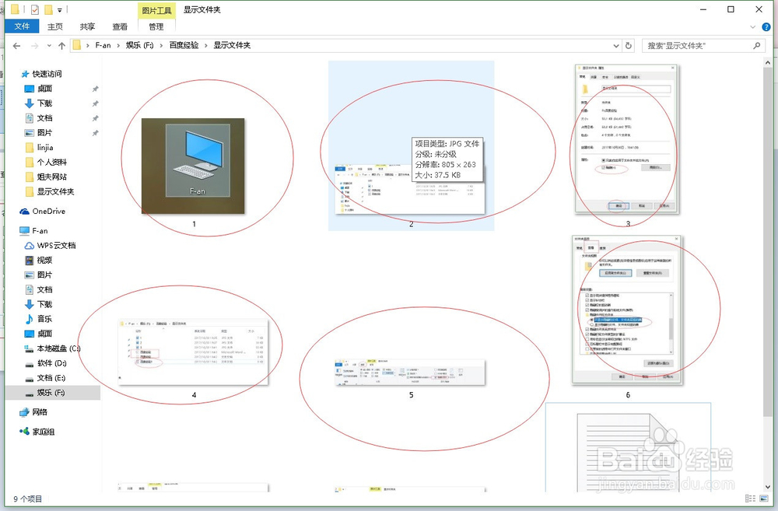Go back with the left arrow button

(17, 46)
